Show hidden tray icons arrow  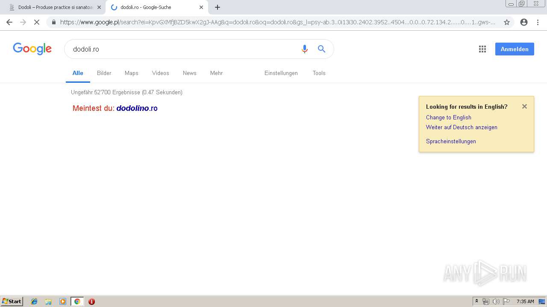point(477,301)
